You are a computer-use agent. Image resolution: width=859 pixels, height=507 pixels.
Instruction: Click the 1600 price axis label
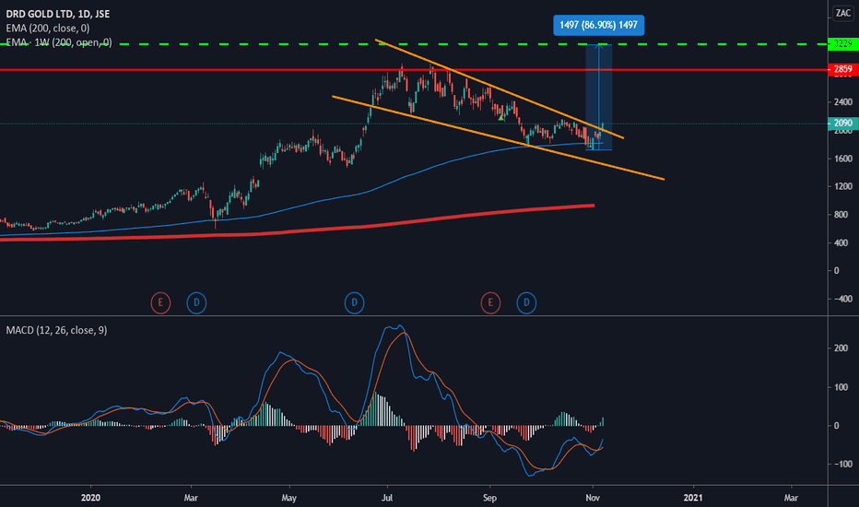(x=843, y=159)
